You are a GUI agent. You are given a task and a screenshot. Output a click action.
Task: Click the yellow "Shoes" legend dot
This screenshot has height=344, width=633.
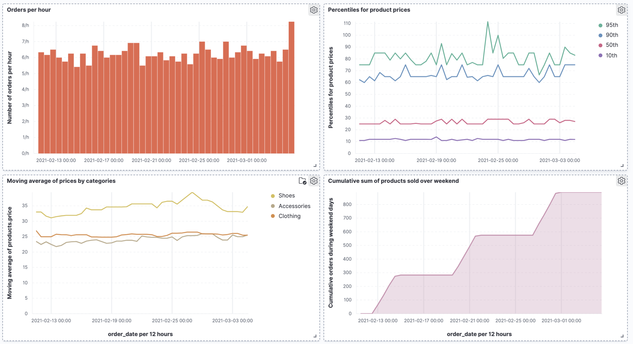click(273, 195)
